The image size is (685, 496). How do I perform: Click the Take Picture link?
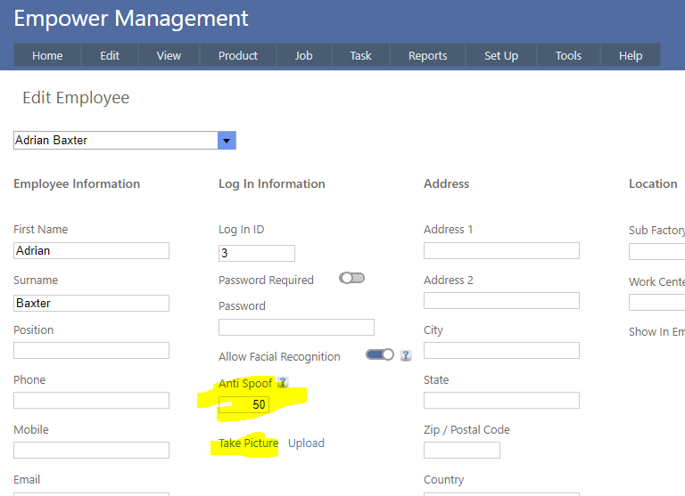point(248,443)
